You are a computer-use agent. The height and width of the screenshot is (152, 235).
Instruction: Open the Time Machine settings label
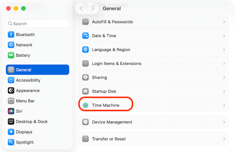[x=106, y=105]
